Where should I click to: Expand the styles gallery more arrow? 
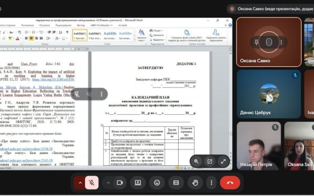click(134, 40)
